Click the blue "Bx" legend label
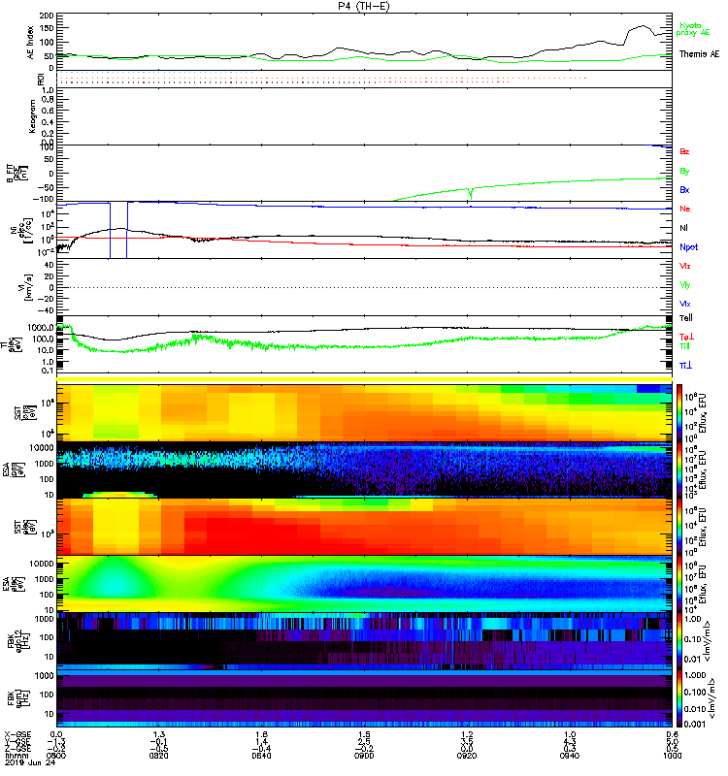 pyautogui.click(x=684, y=189)
